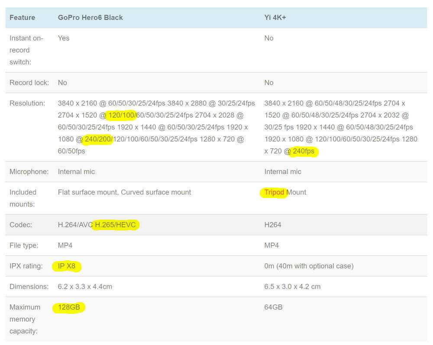Select the "Feature" column header
Image resolution: width=433 pixels, height=345 pixels.
[23, 18]
